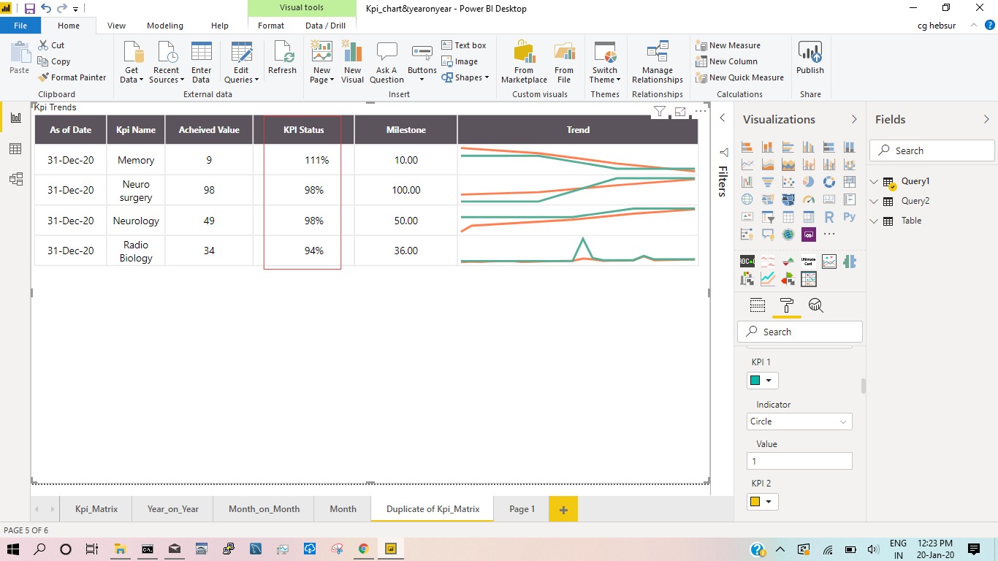
Task: Click New Measure in Calculations
Action: pyautogui.click(x=728, y=45)
